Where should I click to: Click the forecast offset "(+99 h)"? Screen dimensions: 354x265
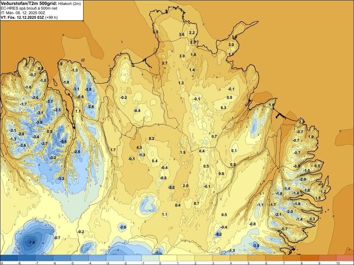point(51,17)
